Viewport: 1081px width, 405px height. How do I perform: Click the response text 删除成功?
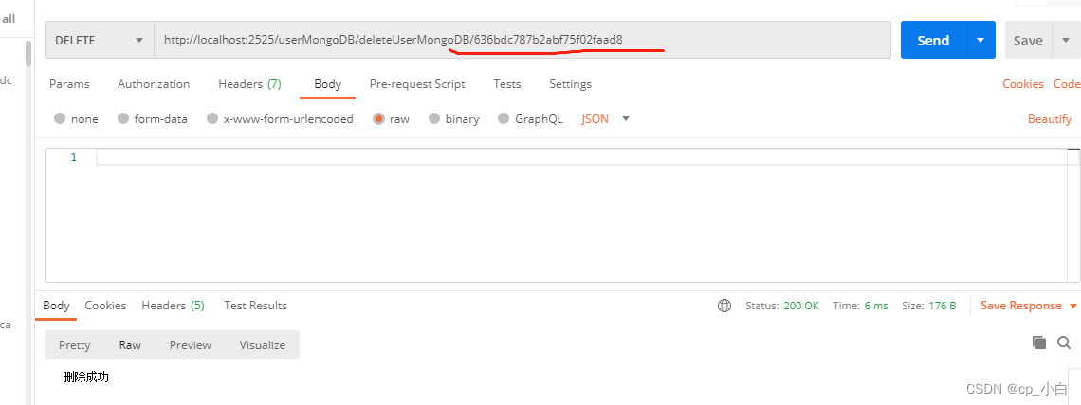pyautogui.click(x=85, y=377)
